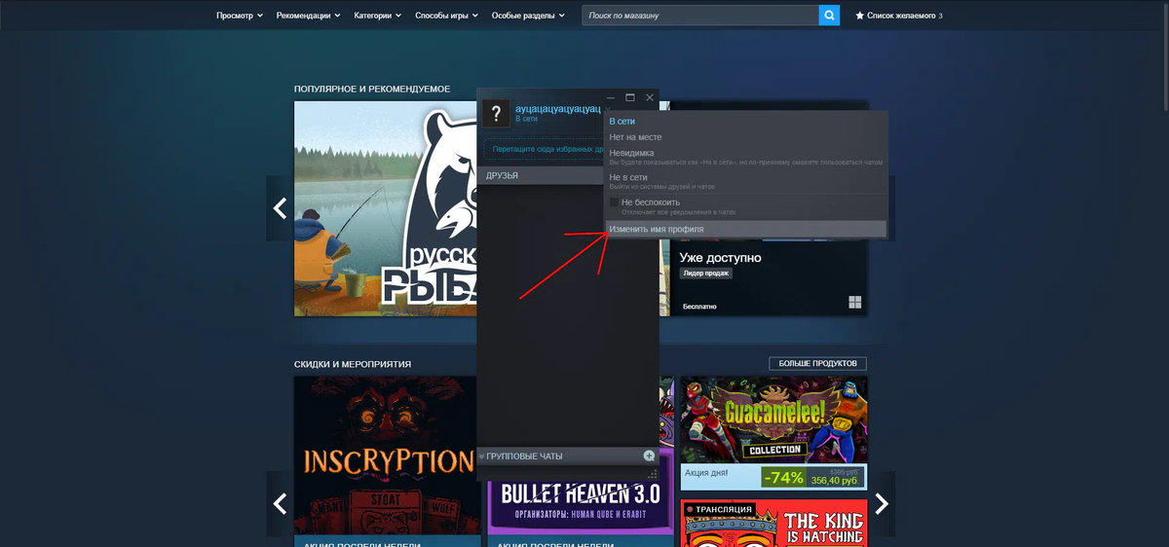Click the Windows platform icon under Уже доступно
Viewport: 1169px width, 547px height.
click(854, 302)
